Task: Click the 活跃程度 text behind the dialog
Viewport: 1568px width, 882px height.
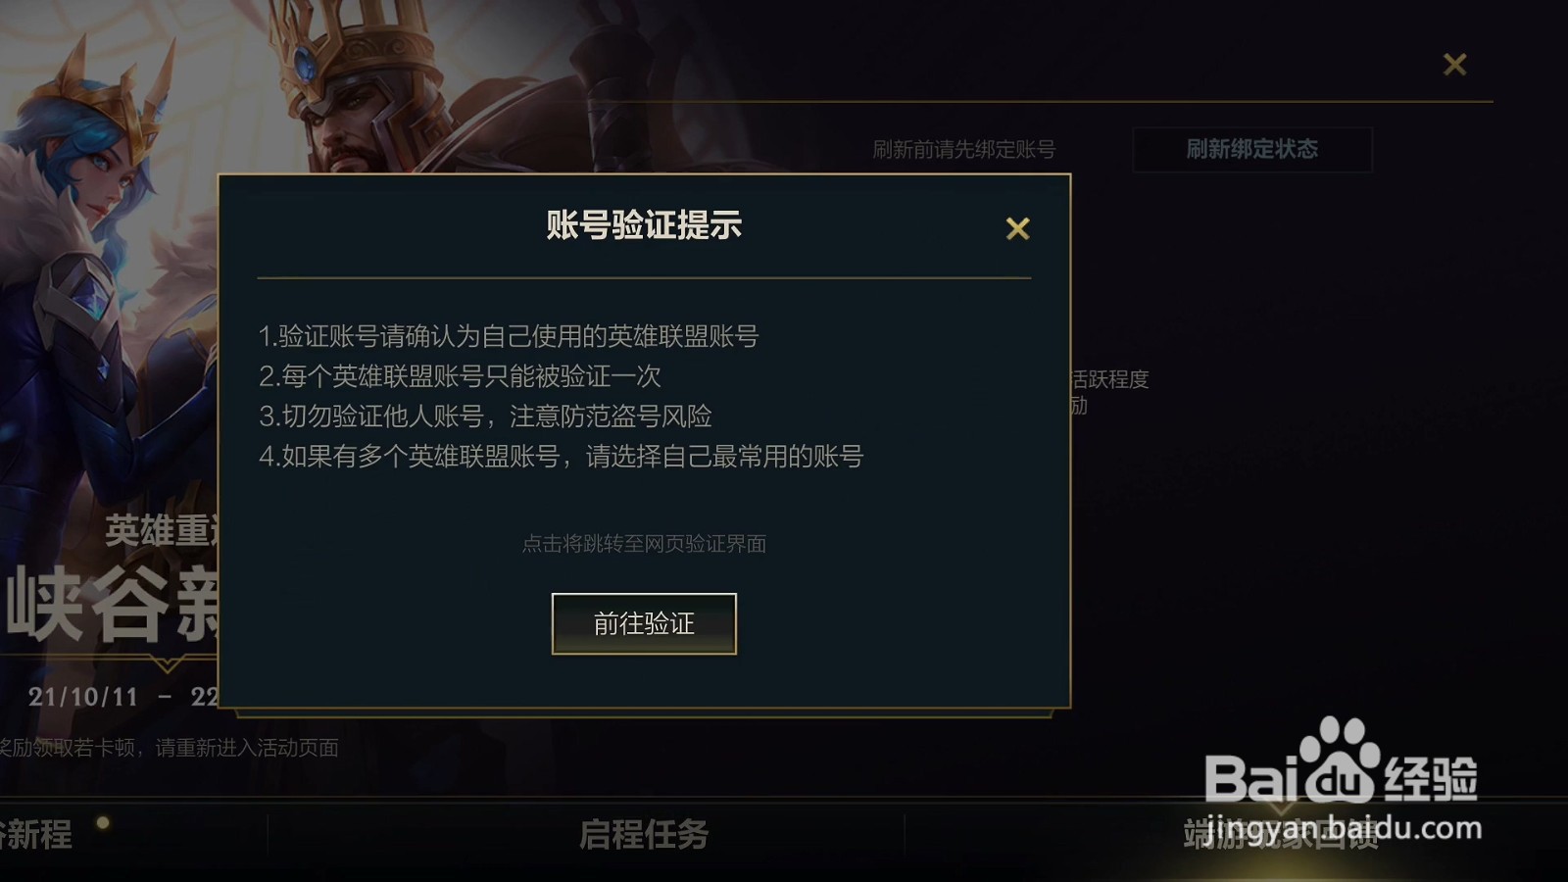Action: click(1110, 379)
